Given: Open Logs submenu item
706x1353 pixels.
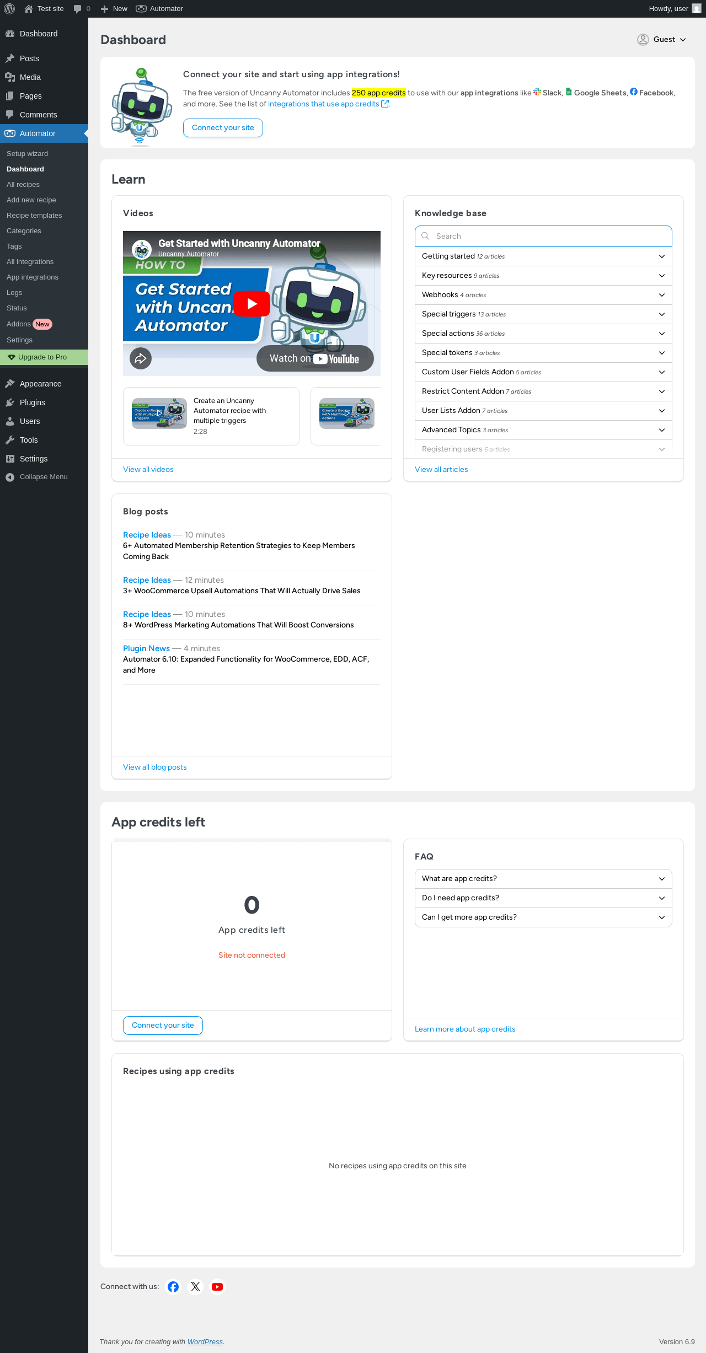Looking at the screenshot, I should [x=44, y=293].
